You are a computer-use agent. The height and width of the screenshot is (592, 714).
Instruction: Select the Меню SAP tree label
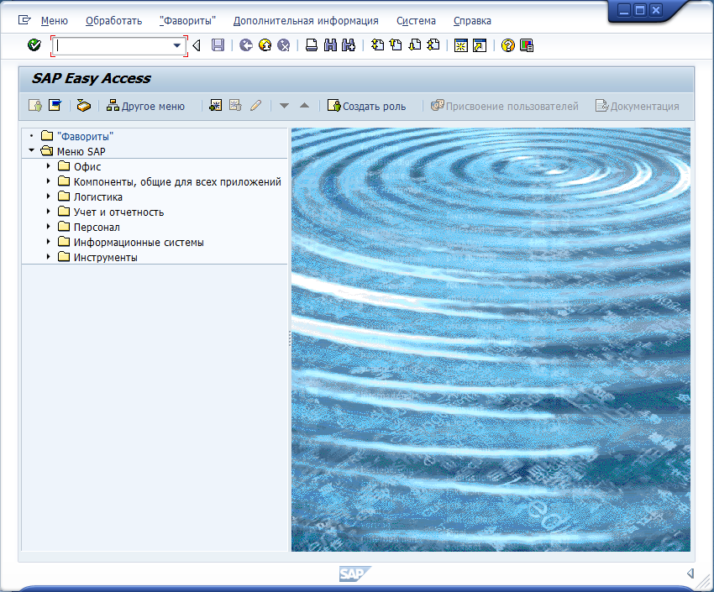point(81,151)
